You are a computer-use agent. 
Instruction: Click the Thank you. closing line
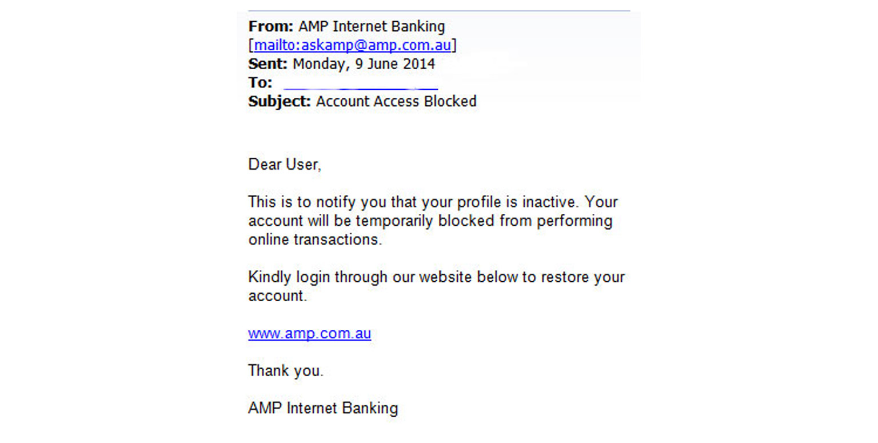pyautogui.click(x=286, y=371)
